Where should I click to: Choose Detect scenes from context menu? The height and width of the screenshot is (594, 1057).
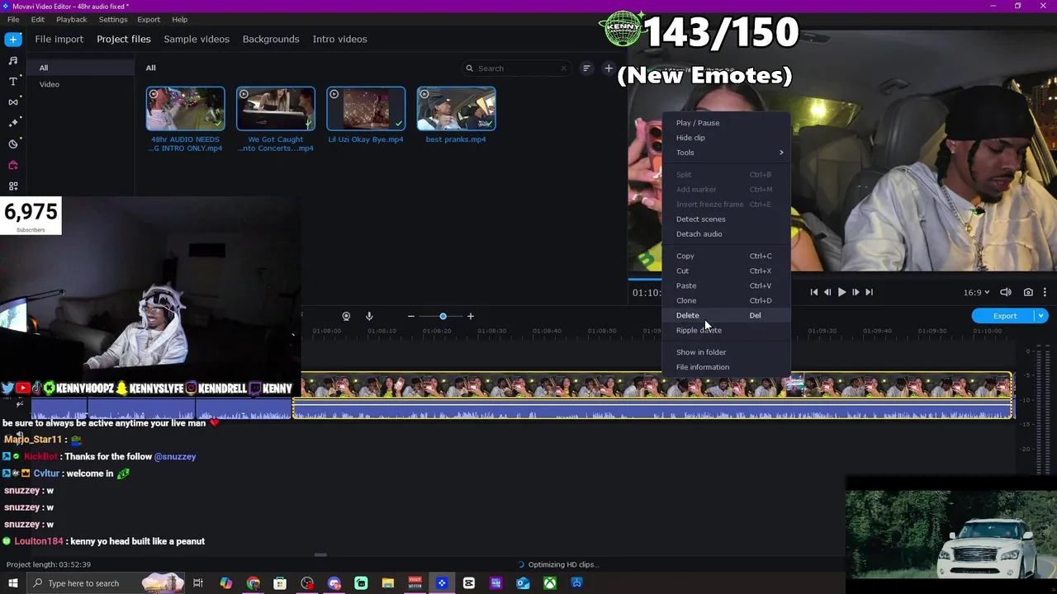click(x=728, y=219)
